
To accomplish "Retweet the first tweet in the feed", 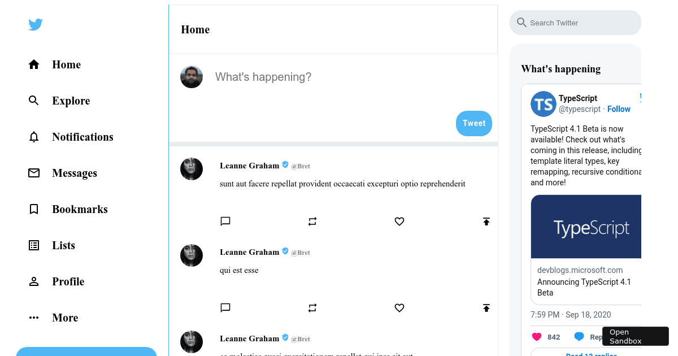I will point(312,221).
